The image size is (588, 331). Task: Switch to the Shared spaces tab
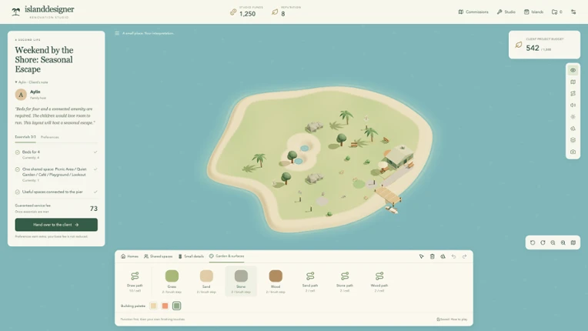click(158, 256)
